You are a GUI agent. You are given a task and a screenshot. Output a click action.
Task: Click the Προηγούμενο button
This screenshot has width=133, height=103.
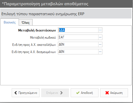(26, 93)
